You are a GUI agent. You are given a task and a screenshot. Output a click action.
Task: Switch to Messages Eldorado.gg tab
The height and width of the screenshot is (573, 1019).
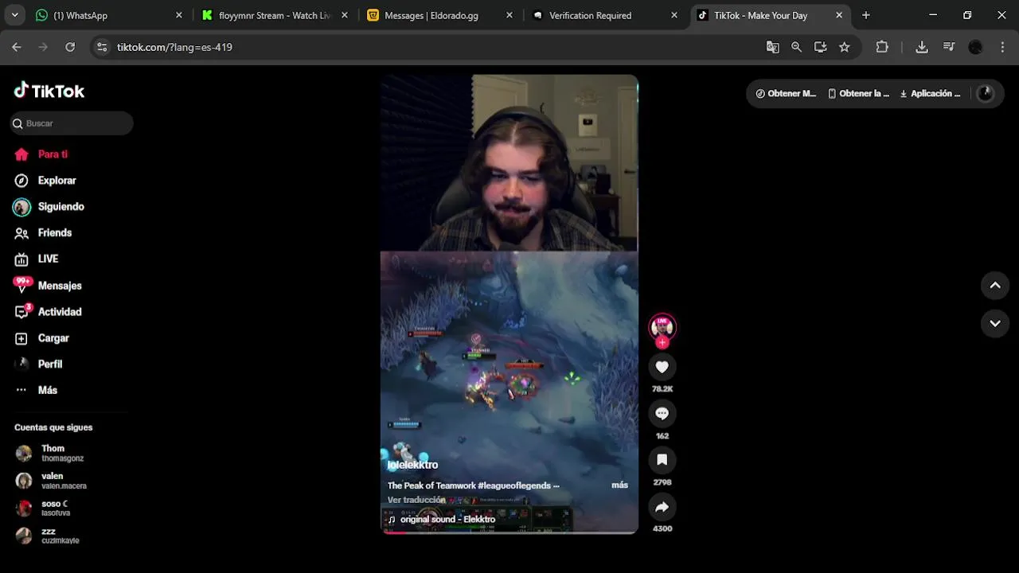pos(439,15)
